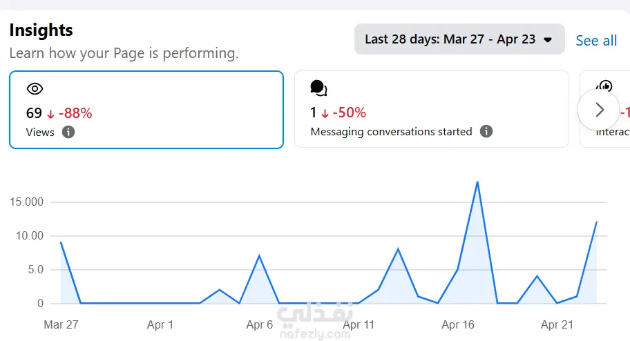Select the Views metric card
Image resolution: width=630 pixels, height=341 pixels.
(x=146, y=110)
